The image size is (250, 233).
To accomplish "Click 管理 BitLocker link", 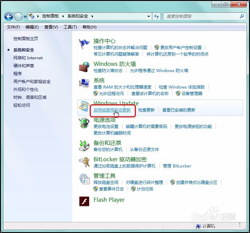I will 177,166.
